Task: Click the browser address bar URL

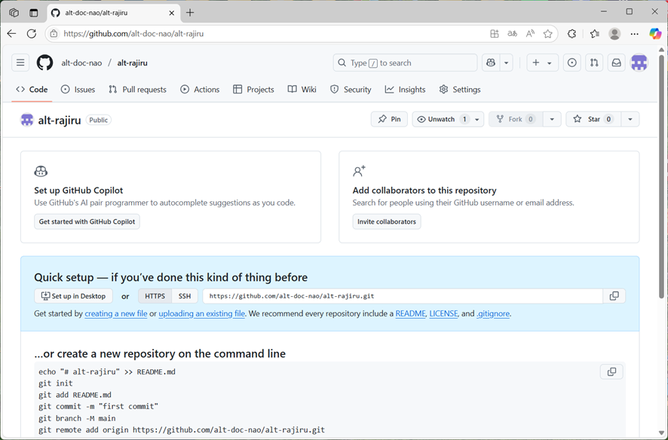Action: tap(133, 34)
